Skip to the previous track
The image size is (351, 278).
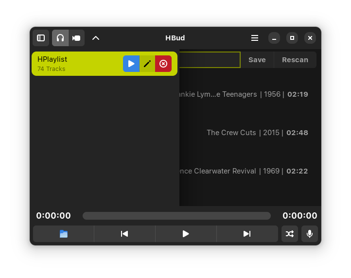point(124,234)
